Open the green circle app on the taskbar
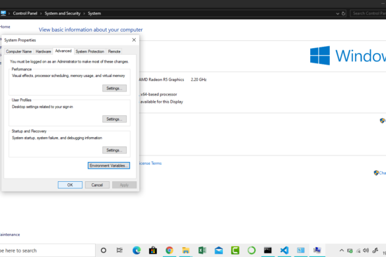This screenshot has width=386, height=257. (x=251, y=250)
